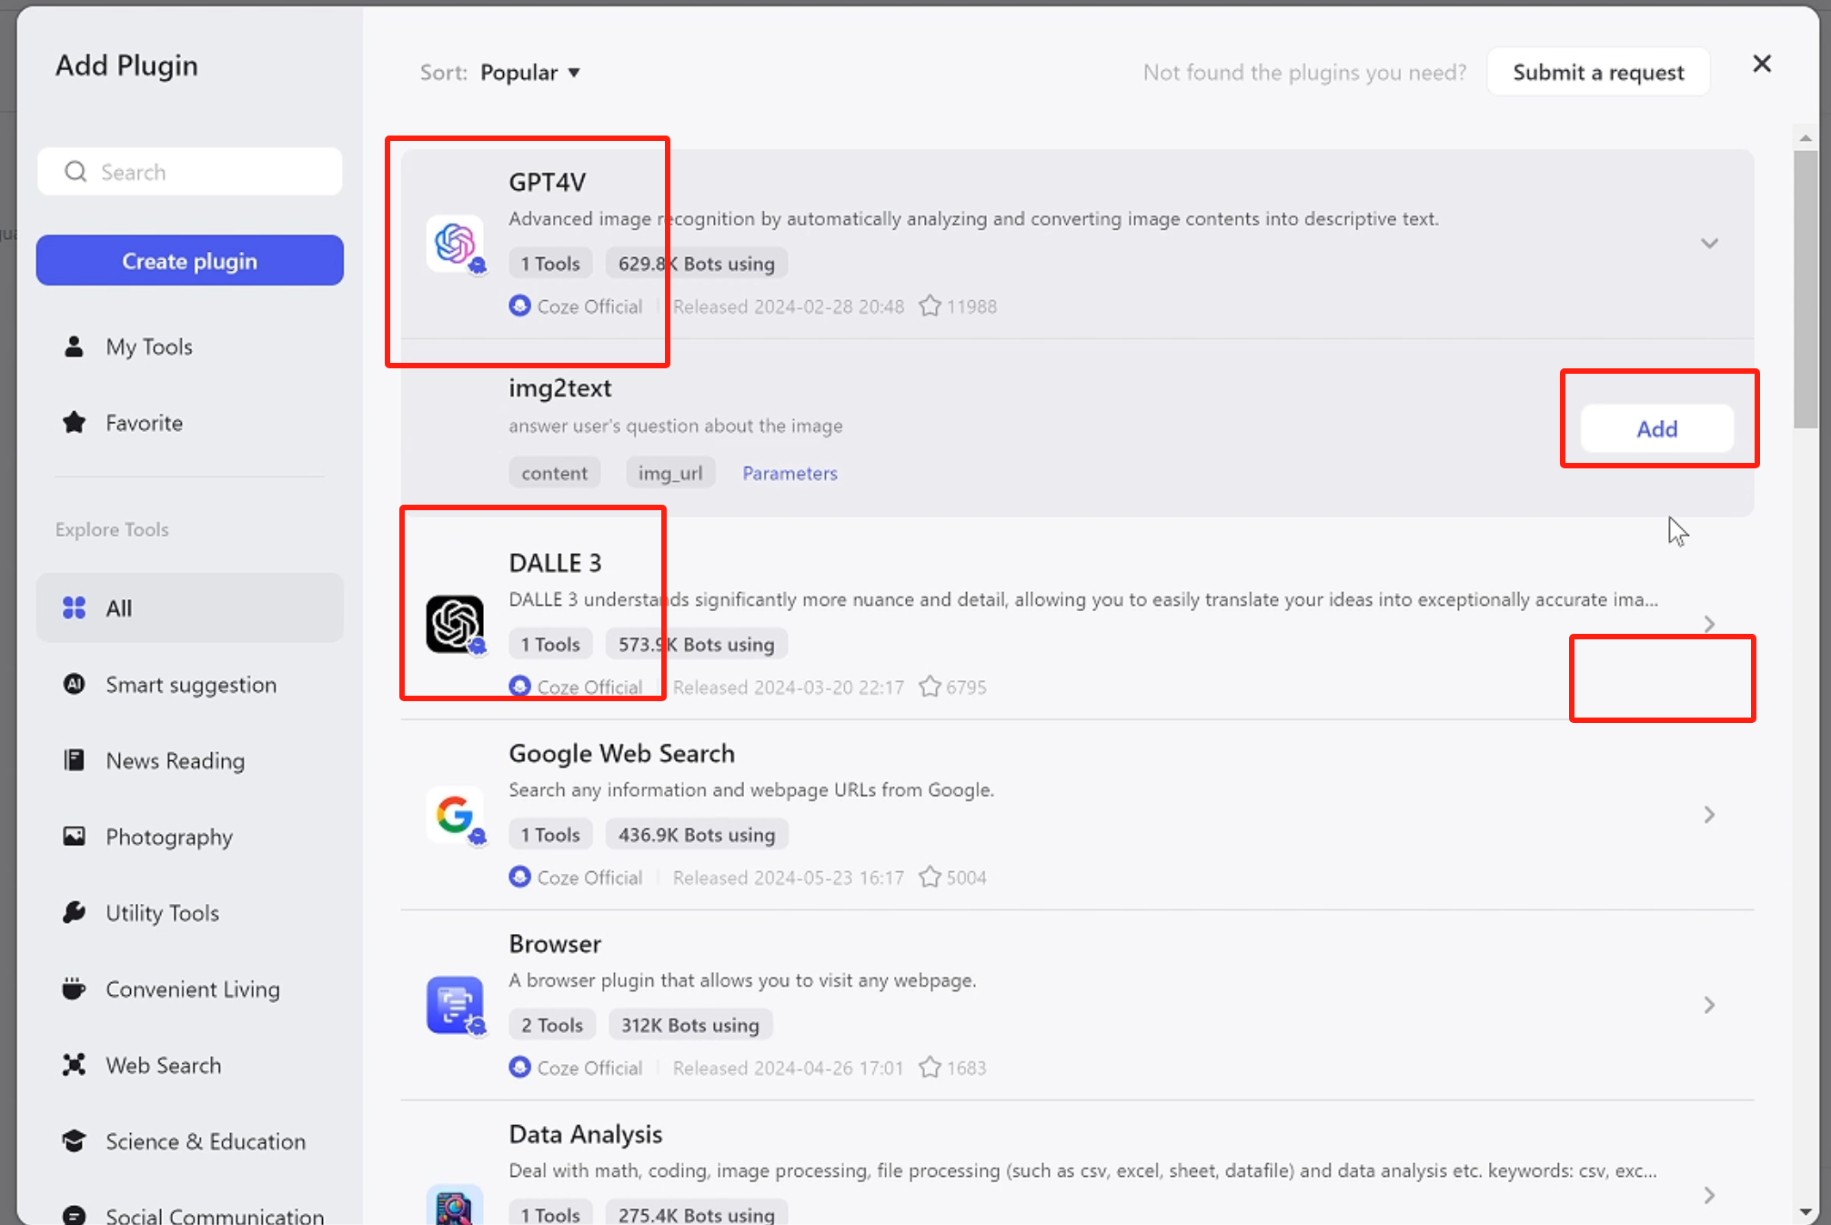Screen dimensions: 1831x1225
Task: Click Create plugin button
Action: (x=188, y=260)
